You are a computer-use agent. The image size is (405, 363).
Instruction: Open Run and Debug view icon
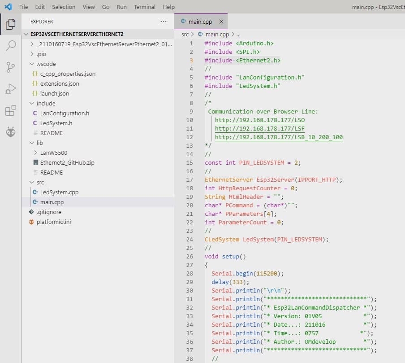11,89
